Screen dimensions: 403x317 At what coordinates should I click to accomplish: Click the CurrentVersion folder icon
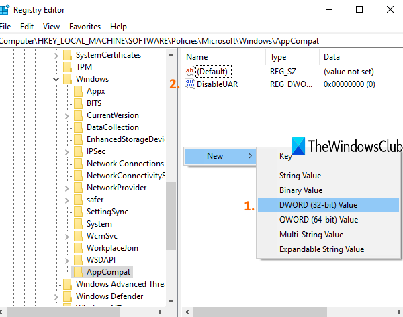[x=79, y=115]
